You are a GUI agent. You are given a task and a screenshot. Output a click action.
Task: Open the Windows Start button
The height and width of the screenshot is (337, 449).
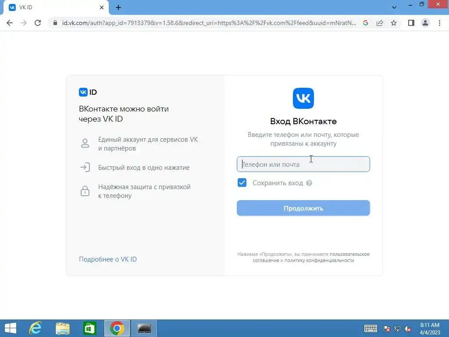(11, 328)
